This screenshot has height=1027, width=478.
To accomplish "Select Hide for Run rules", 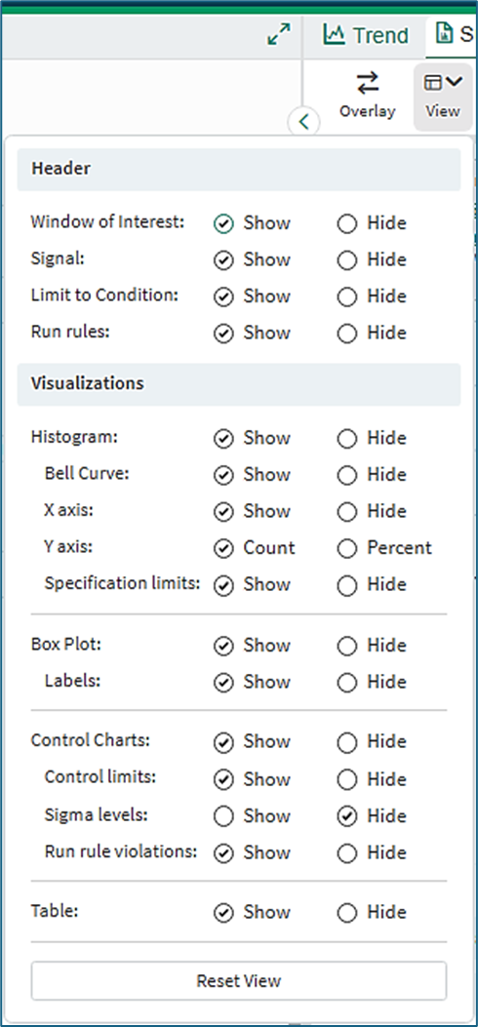I will pos(347,334).
